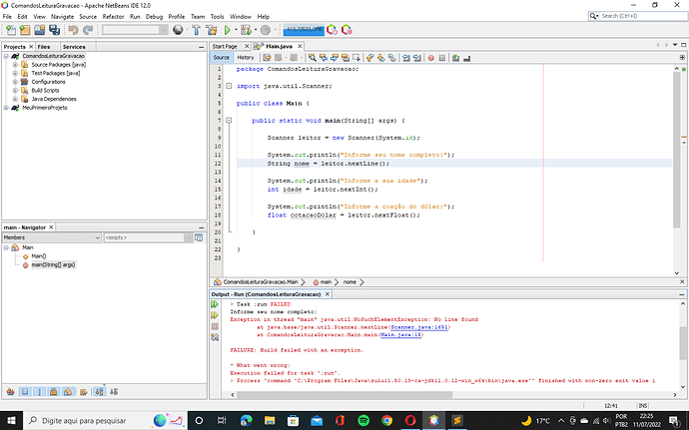Click the New File toolbar icon
689x430 pixels.
point(11,30)
